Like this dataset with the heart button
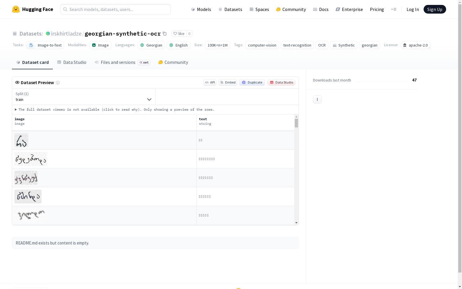This screenshot has height=289, width=462. point(179,34)
